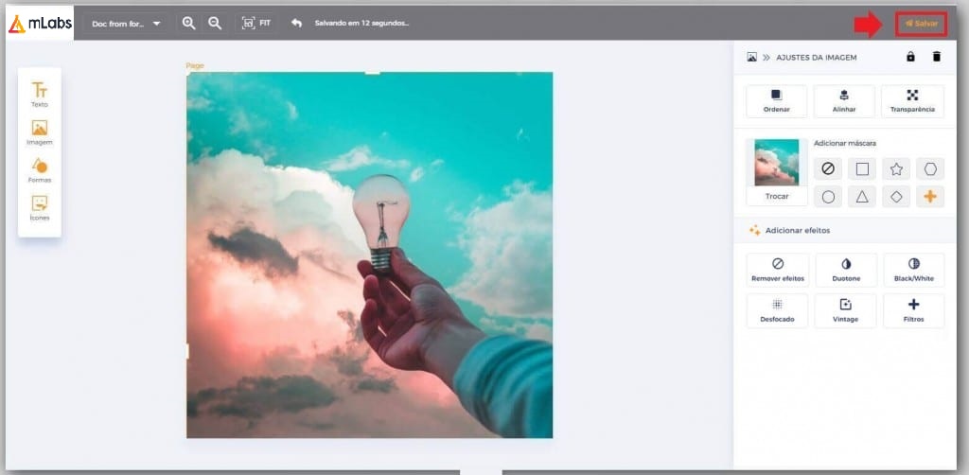The height and width of the screenshot is (475, 969).
Task: Click the image icon in panel header
Action: pyautogui.click(x=752, y=57)
